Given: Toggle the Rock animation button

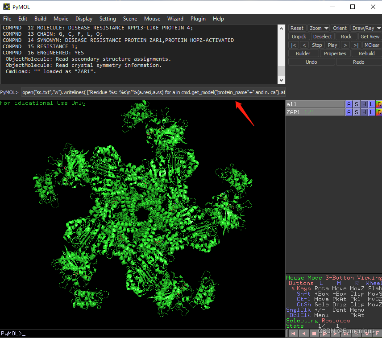Looking at the screenshot, I should [346, 37].
